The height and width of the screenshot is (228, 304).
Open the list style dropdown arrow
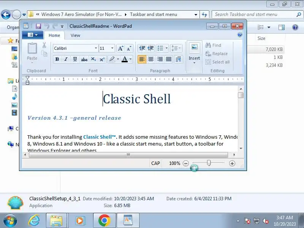coord(166,48)
